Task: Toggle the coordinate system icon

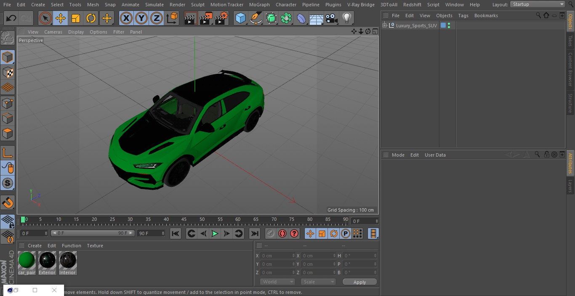Action: tap(172, 18)
